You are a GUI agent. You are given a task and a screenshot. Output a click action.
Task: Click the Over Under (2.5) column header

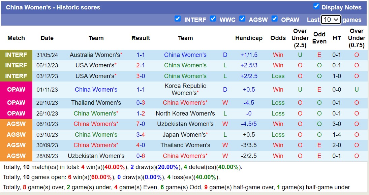(x=300, y=38)
